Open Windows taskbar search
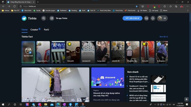This screenshot has width=191, height=107. pyautogui.click(x=9, y=105)
